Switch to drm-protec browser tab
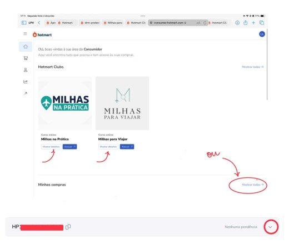 [90, 23]
